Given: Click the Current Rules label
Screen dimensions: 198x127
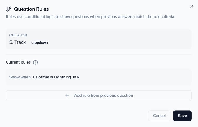Looking at the screenshot, I should tap(18, 62).
